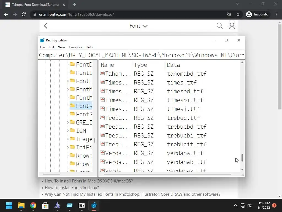
Task: Select the FontI folder in the tree
Action: click(84, 73)
